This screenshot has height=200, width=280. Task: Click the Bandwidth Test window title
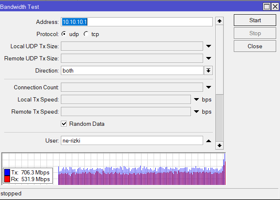pyautogui.click(x=19, y=7)
